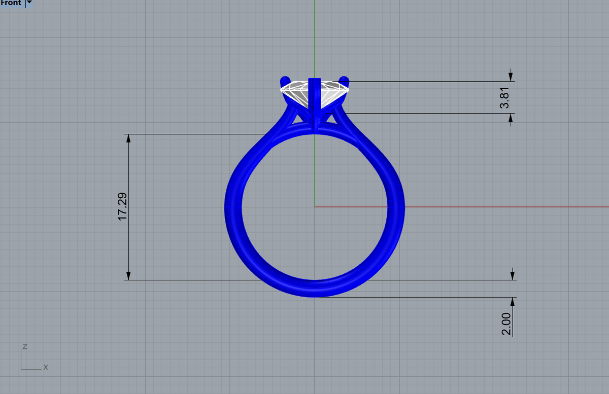609x394 pixels.
Task: Select the blue ring band at its base
Action: [x=315, y=288]
